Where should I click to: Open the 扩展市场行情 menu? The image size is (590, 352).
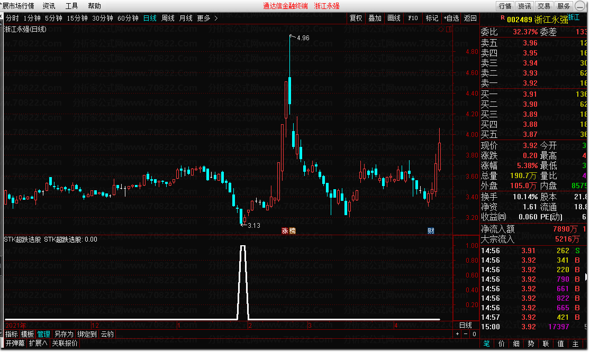(17, 6)
